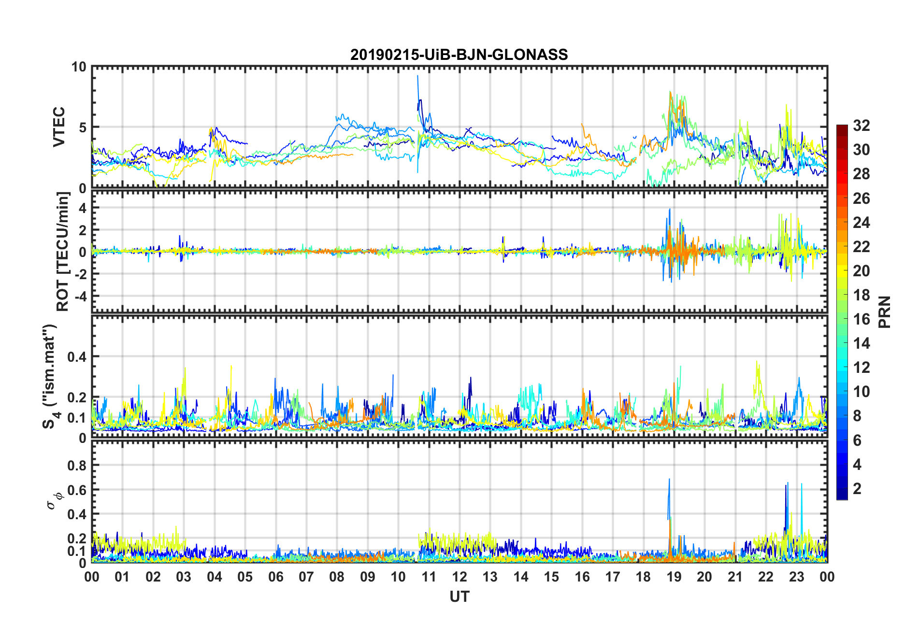Click the PRN colorbar label
Viewport: 919px width, 624px height.
tap(885, 312)
